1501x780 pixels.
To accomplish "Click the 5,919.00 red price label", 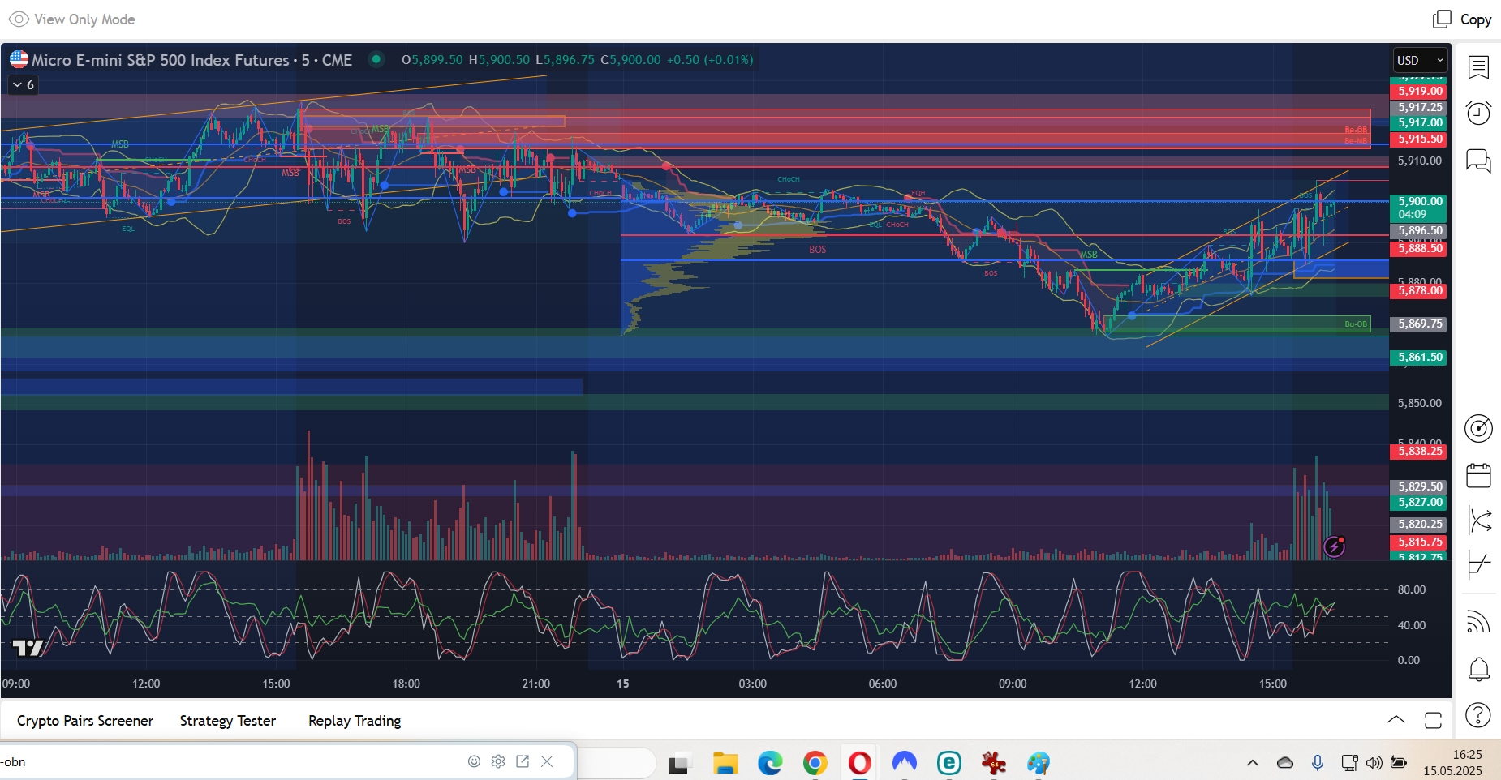I will [1420, 91].
